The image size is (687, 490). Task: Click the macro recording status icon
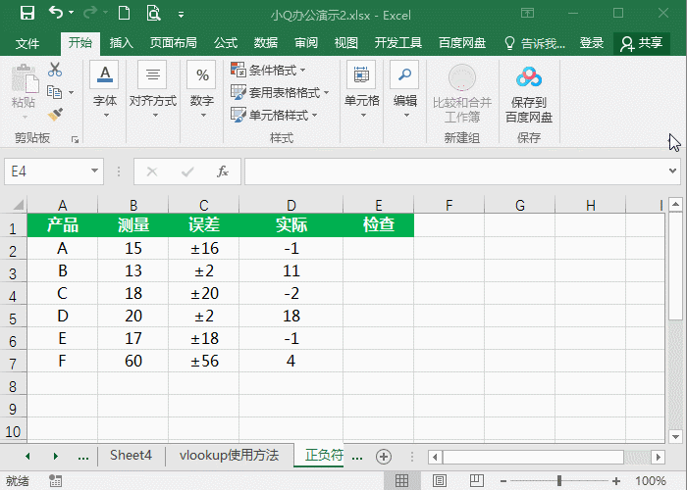click(x=55, y=481)
